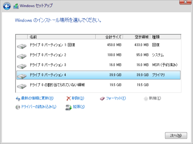Click the 拡張(X) link
Viewport: 193px width, 144px height.
79,107
